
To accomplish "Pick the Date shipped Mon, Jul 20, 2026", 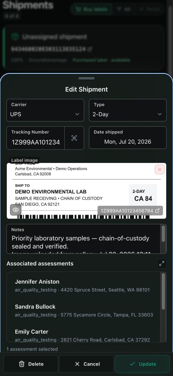I will 128,138.
